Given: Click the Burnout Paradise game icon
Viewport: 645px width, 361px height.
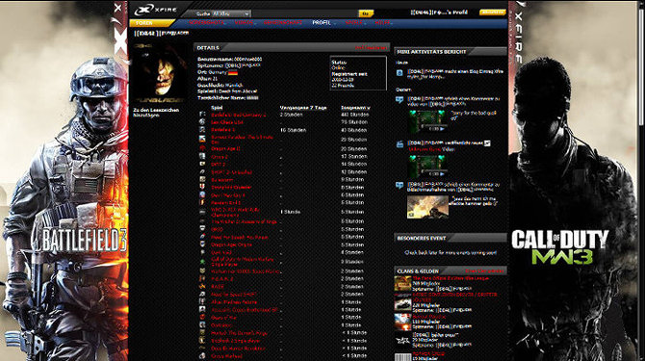Looking at the screenshot, I should [202, 139].
